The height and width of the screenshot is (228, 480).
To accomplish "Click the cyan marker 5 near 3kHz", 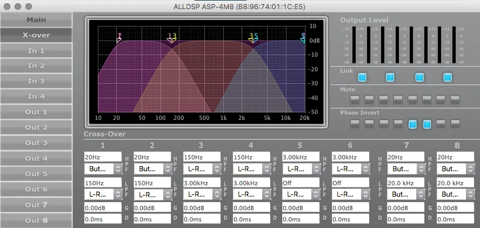I will (x=256, y=37).
